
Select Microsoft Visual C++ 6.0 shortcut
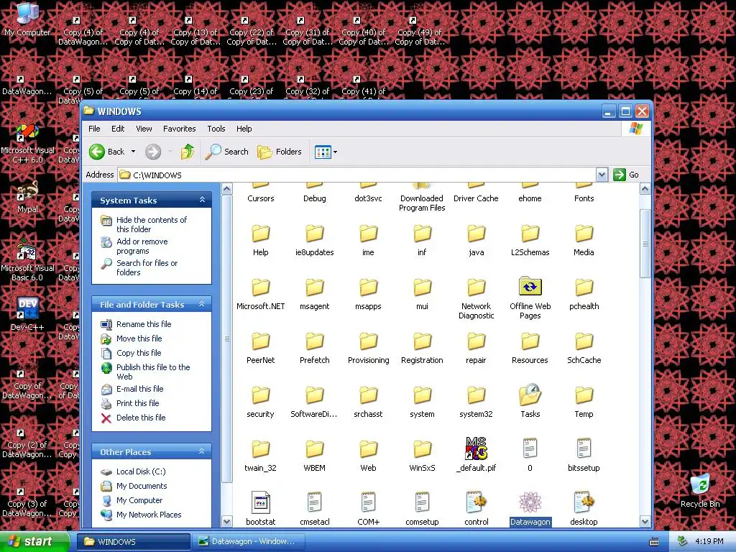[x=27, y=132]
